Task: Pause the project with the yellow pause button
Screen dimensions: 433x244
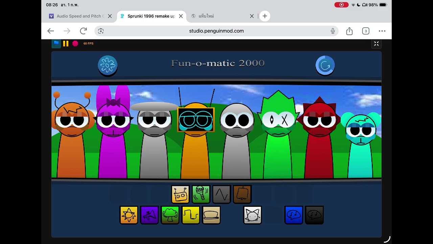Action: point(66,43)
